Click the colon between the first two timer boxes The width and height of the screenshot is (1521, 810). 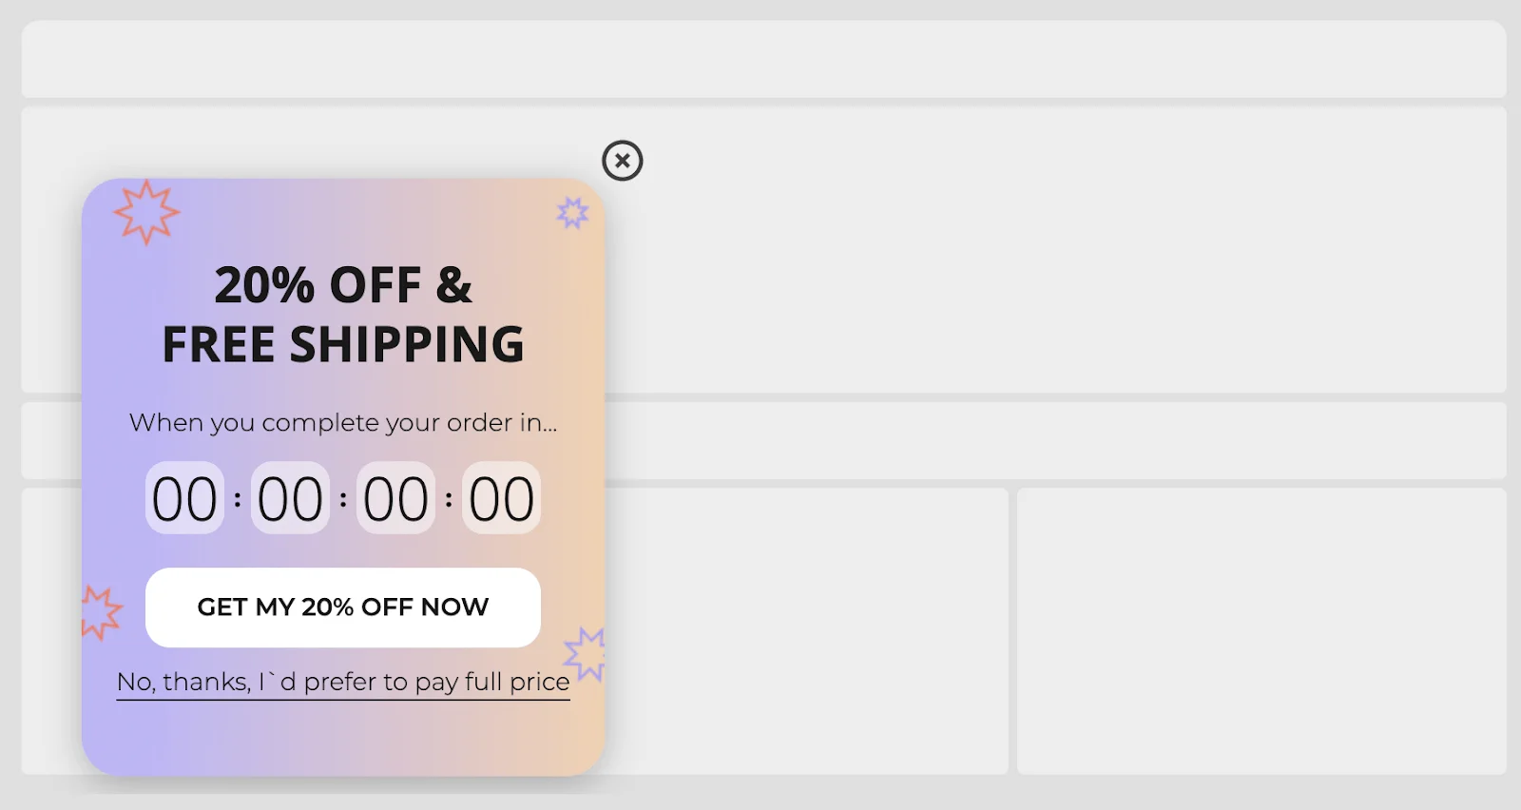pyautogui.click(x=237, y=497)
